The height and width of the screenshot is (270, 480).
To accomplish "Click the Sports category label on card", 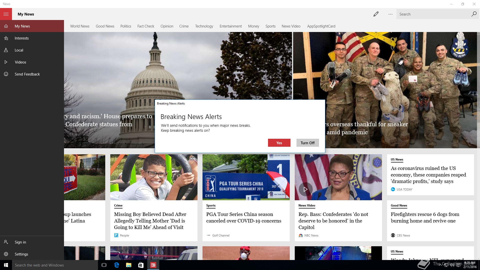I will (x=211, y=205).
